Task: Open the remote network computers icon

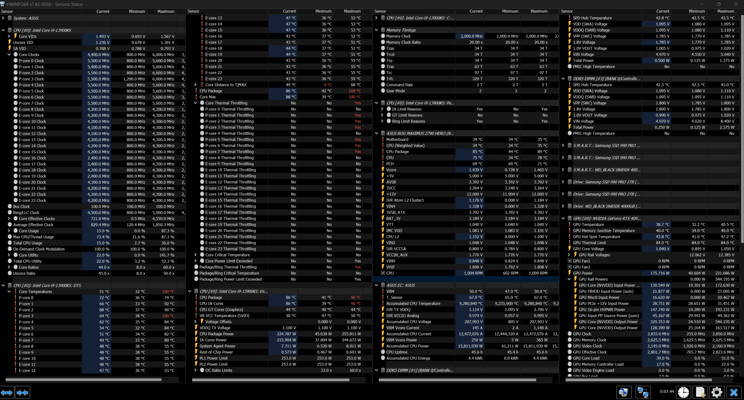Action: (x=643, y=392)
